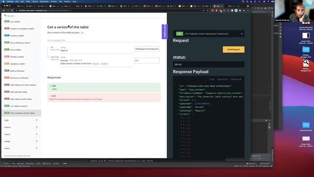
Task: Open the Catalog Swagger folder on desktop
Action: 306,49
